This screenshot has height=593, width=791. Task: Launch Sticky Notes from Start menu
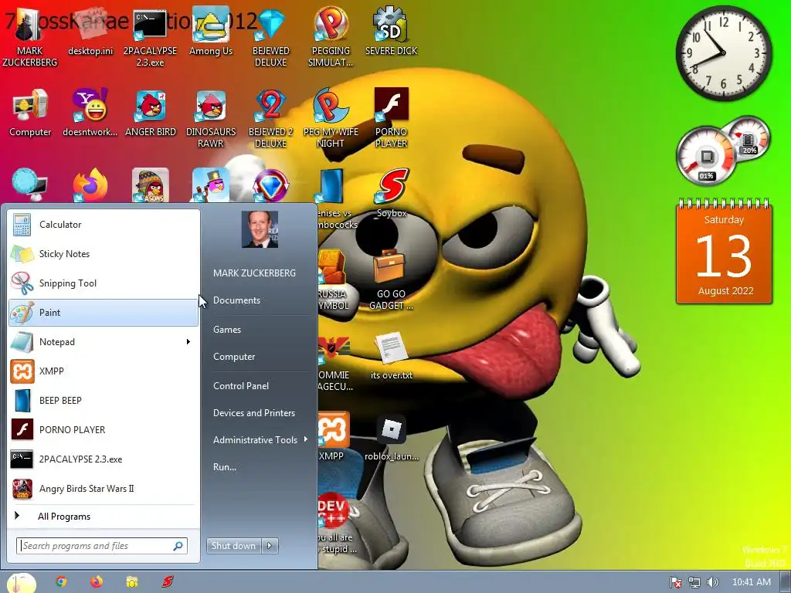104,253
